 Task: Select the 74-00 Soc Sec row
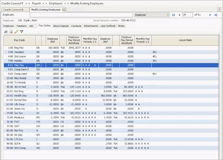pyautogui.click(x=111, y=113)
